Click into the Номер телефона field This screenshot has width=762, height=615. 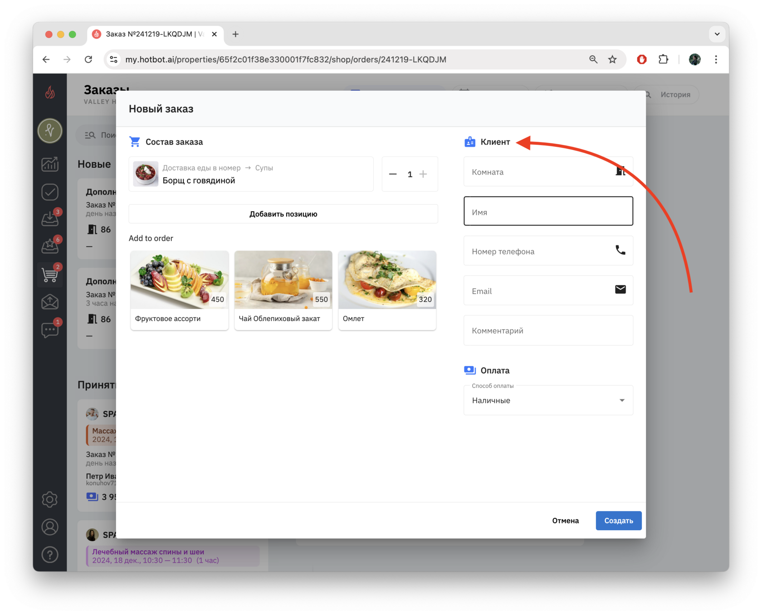[548, 250]
